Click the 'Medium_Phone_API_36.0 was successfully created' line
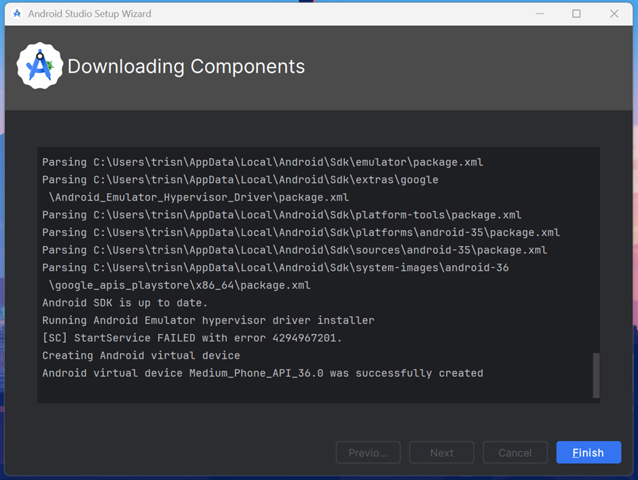The width and height of the screenshot is (638, 480). [x=263, y=373]
